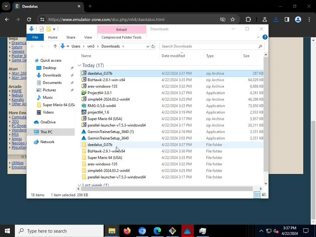This screenshot has height=237, width=316.
Task: Open Compressed Folder Tools tab
Action: [121, 37]
